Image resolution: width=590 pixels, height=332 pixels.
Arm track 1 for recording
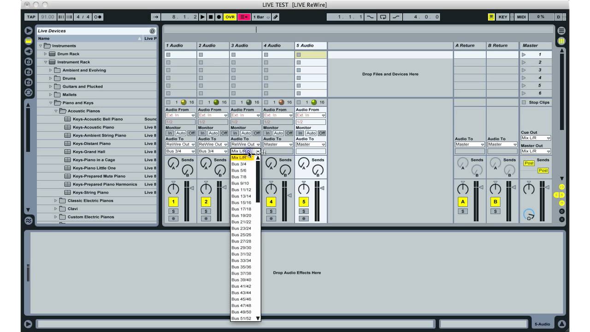click(x=174, y=219)
